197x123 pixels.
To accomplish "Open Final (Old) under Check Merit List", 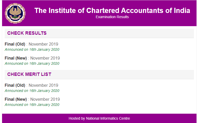I will (x=15, y=85).
